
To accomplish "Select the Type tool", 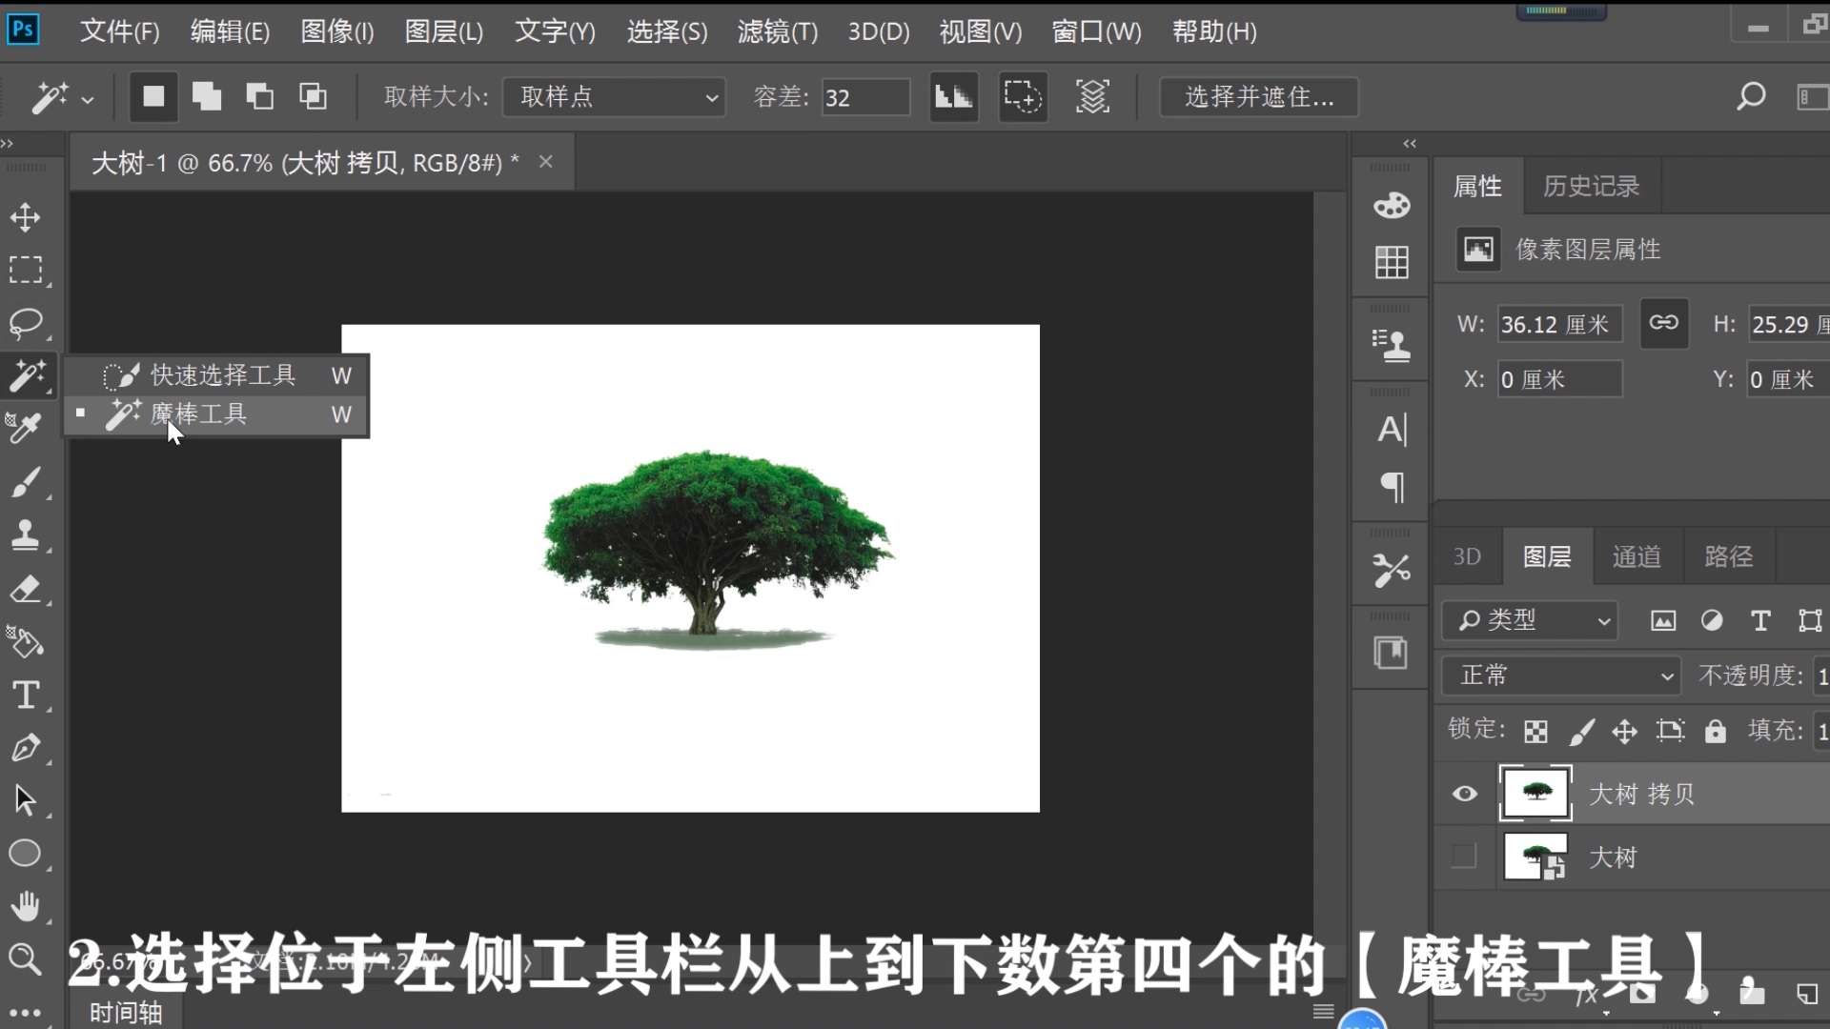I will (26, 696).
